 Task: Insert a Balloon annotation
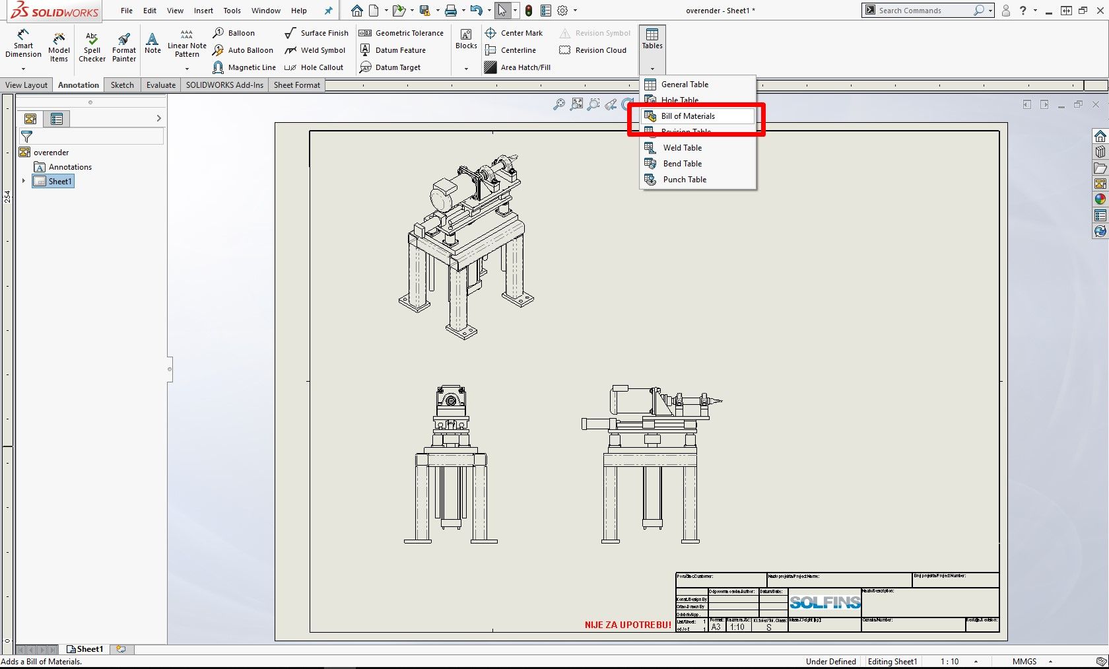234,33
